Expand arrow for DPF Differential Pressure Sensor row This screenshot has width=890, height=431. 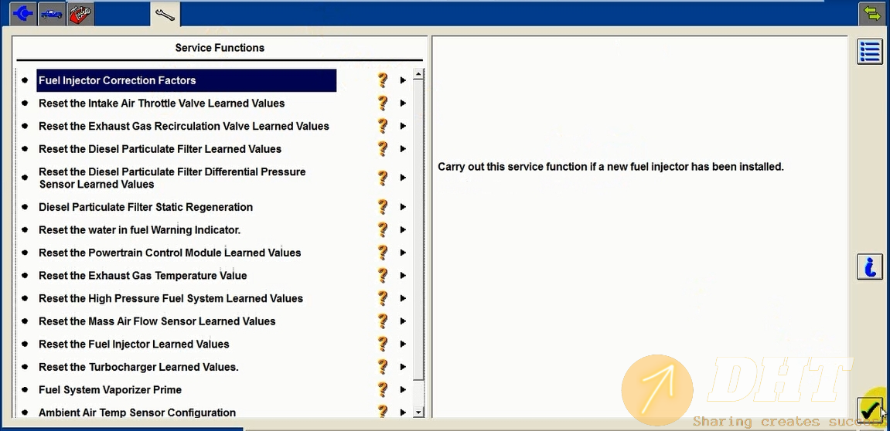(403, 178)
